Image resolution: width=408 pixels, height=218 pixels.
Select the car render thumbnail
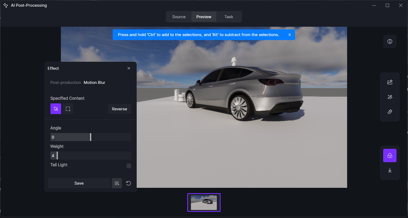pos(204,203)
